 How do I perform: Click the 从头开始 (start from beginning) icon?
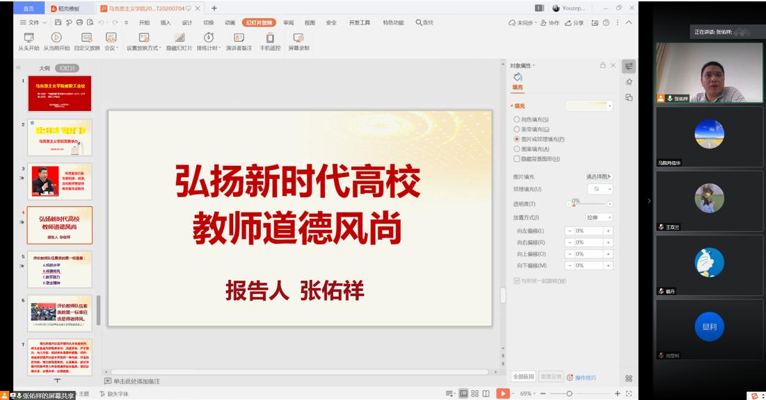[29, 38]
